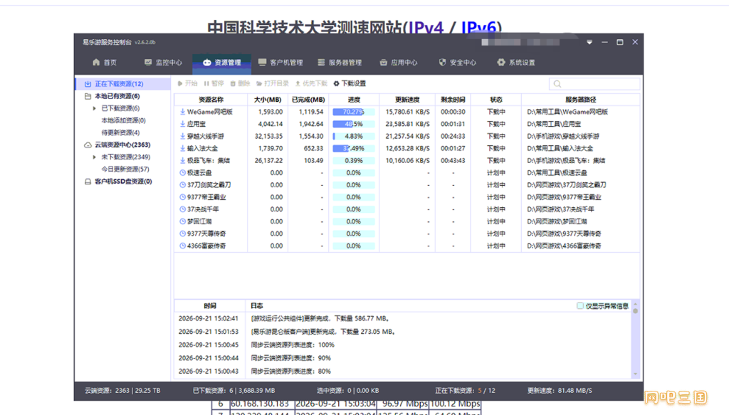Screen dimensions: 729x415
Task: Sort by 大小(MB) column header
Action: tap(268, 100)
